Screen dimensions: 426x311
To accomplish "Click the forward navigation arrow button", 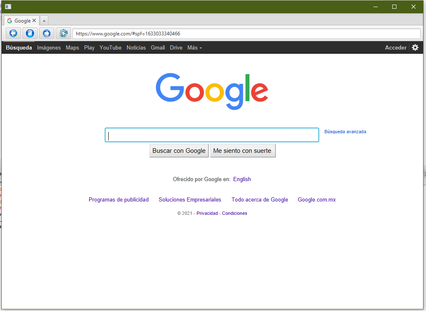I will [47, 33].
